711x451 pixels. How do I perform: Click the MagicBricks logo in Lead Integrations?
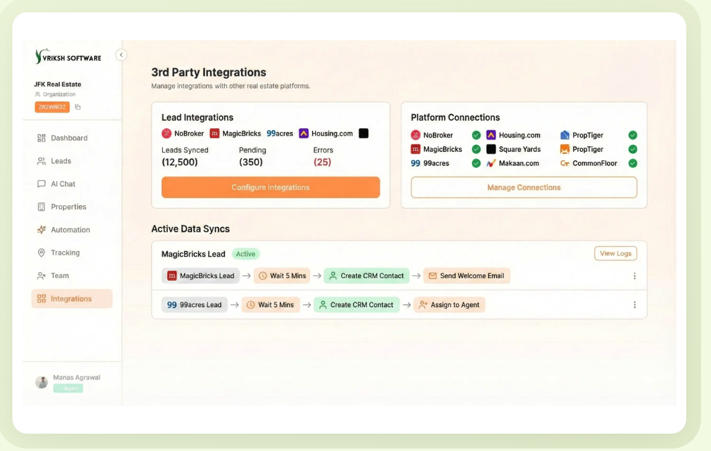click(x=214, y=133)
